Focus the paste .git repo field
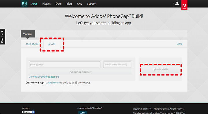This screenshot has width=208, height=114. tap(65, 65)
